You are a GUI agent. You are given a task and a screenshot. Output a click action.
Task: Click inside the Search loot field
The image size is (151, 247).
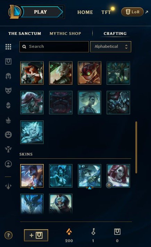point(54,47)
